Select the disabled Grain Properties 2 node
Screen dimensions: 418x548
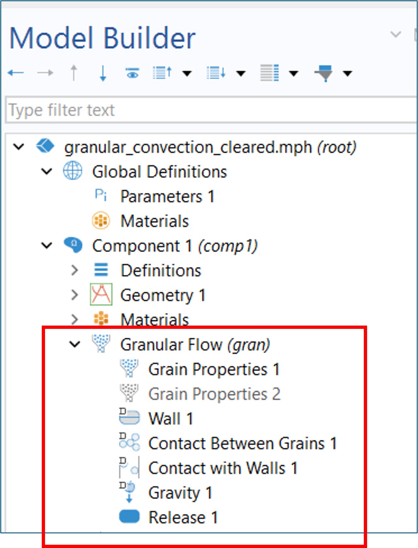click(x=214, y=394)
